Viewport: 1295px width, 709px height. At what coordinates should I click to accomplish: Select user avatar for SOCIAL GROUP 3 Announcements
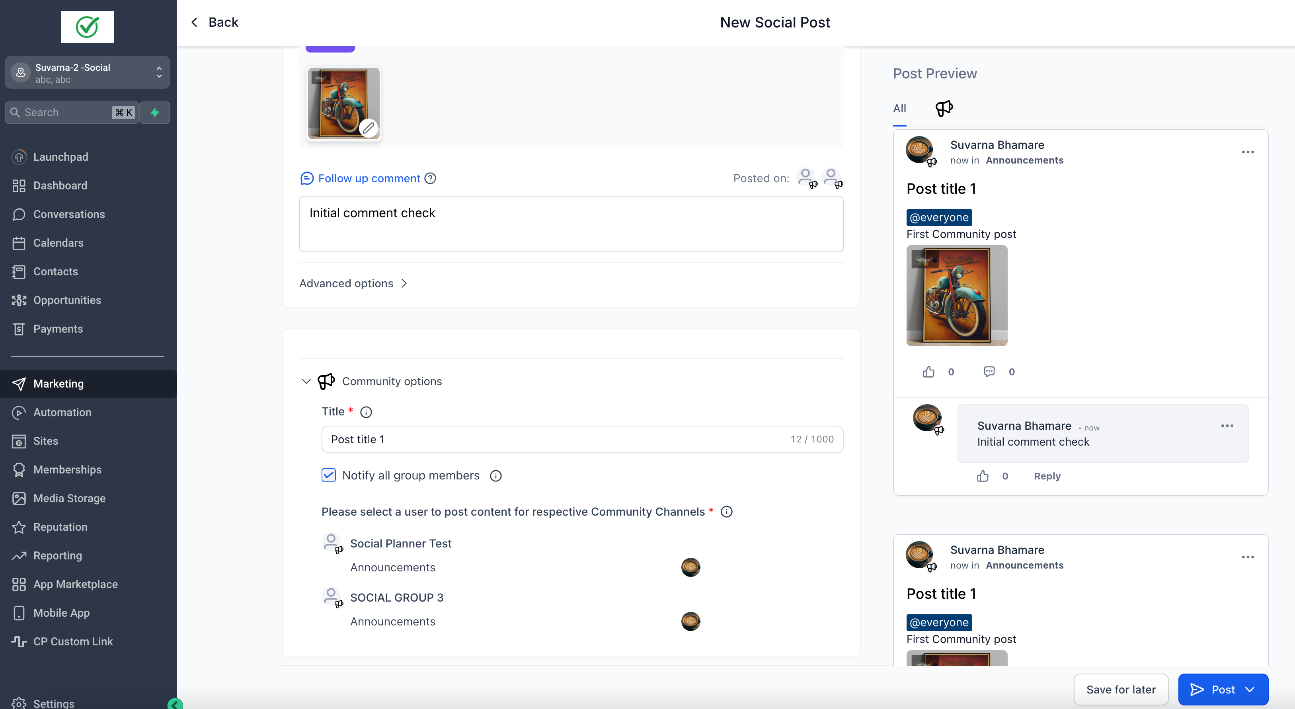point(690,621)
